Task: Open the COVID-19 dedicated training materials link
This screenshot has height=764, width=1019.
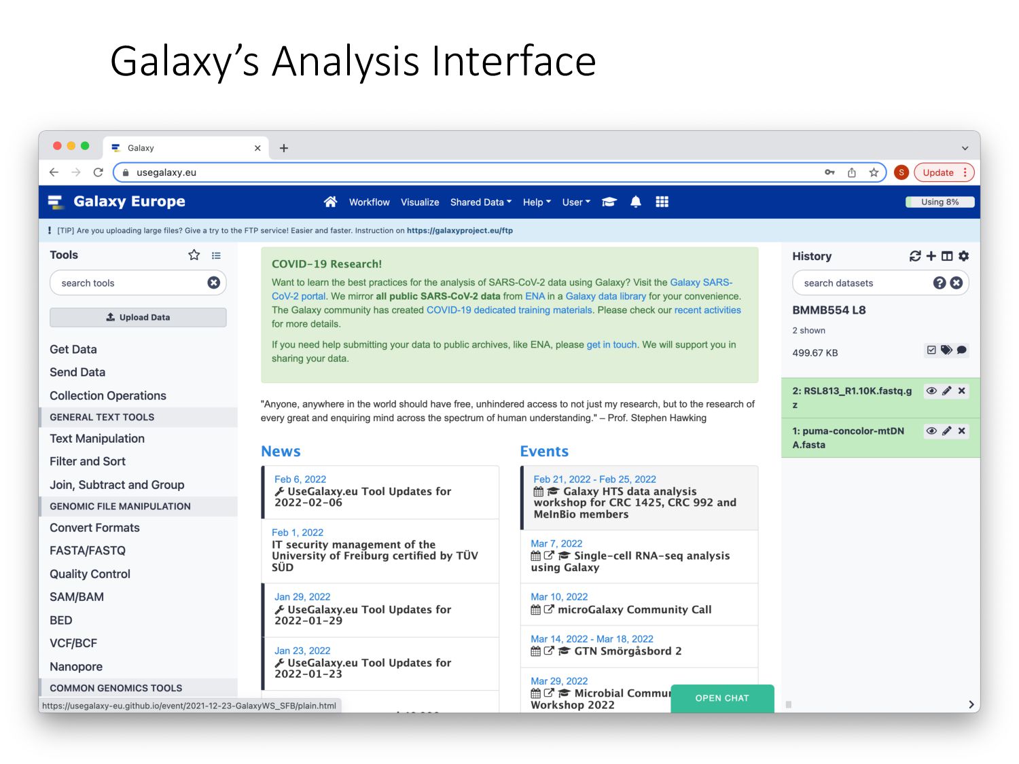Action: [509, 310]
